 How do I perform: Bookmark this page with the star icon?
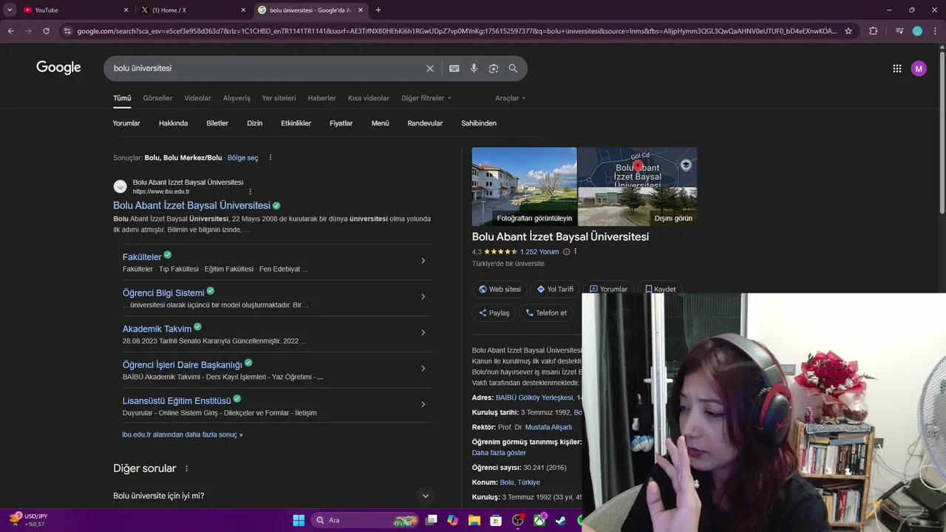(x=848, y=31)
